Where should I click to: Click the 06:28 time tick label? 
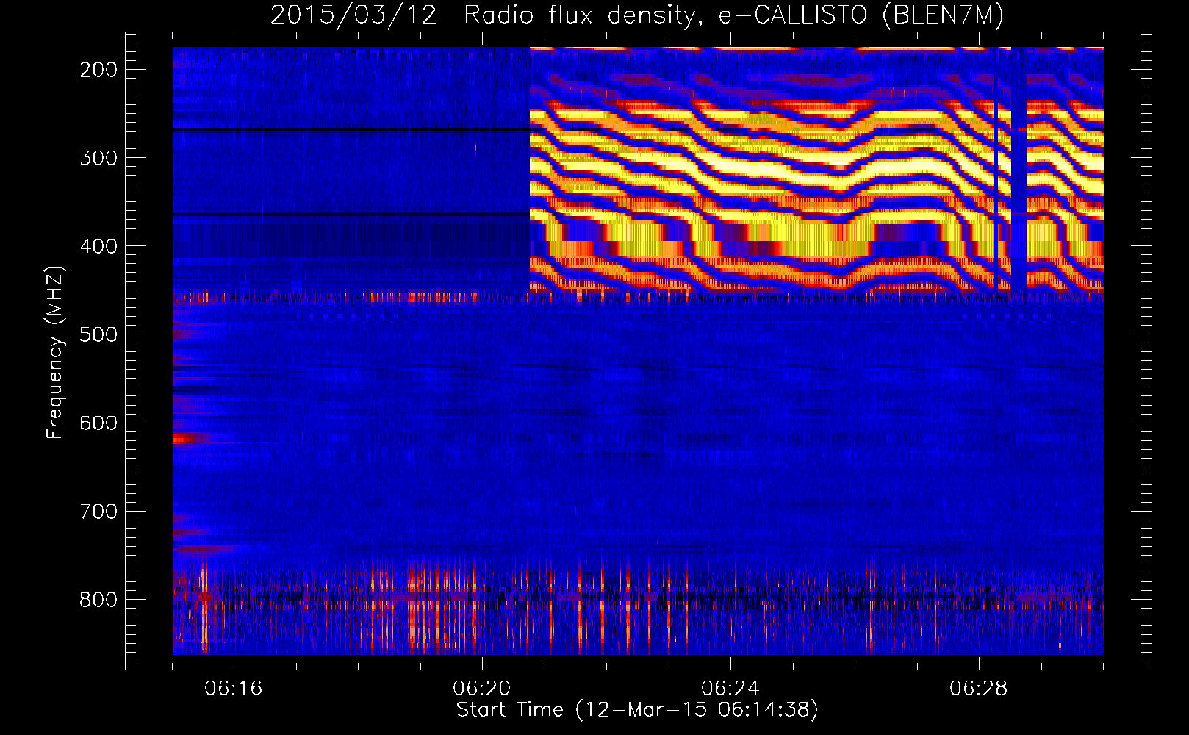(x=979, y=689)
